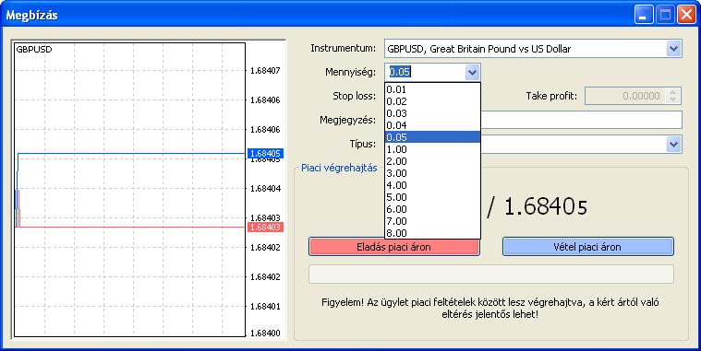Screen dimensions: 701x351
Task: Click the 1.68407 price axis label
Action: pos(265,70)
